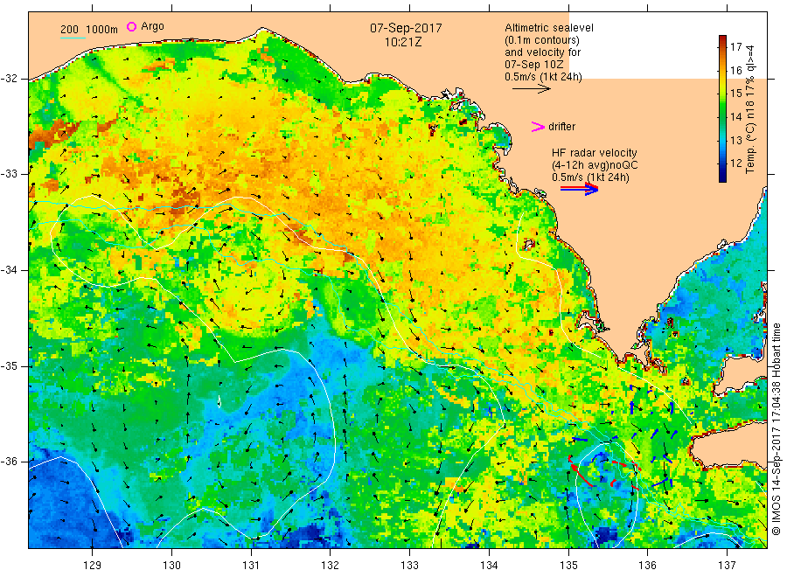Click the magenta Argo circle marker in legend
This screenshot has width=787, height=577.
point(131,26)
